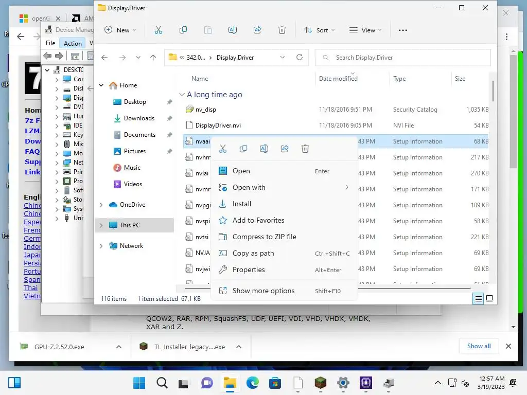Image resolution: width=527 pixels, height=395 pixels.
Task: Switch to details view layout icon
Action: [x=478, y=299]
